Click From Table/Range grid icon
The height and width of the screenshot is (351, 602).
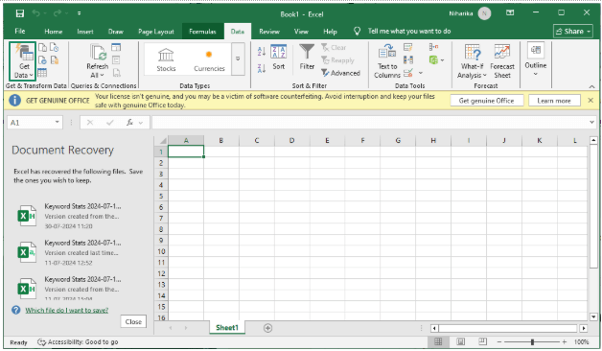[x=42, y=73]
